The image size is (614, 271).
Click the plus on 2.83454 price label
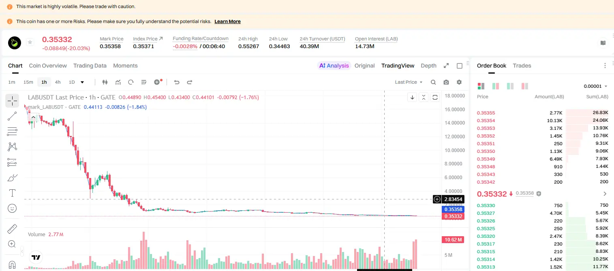pos(437,199)
